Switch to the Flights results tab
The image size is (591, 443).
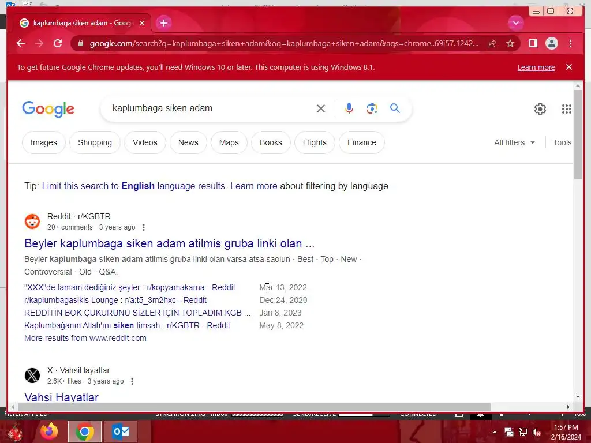(x=315, y=143)
